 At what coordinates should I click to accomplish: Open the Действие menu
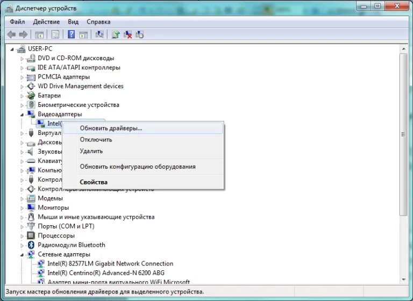tap(46, 22)
